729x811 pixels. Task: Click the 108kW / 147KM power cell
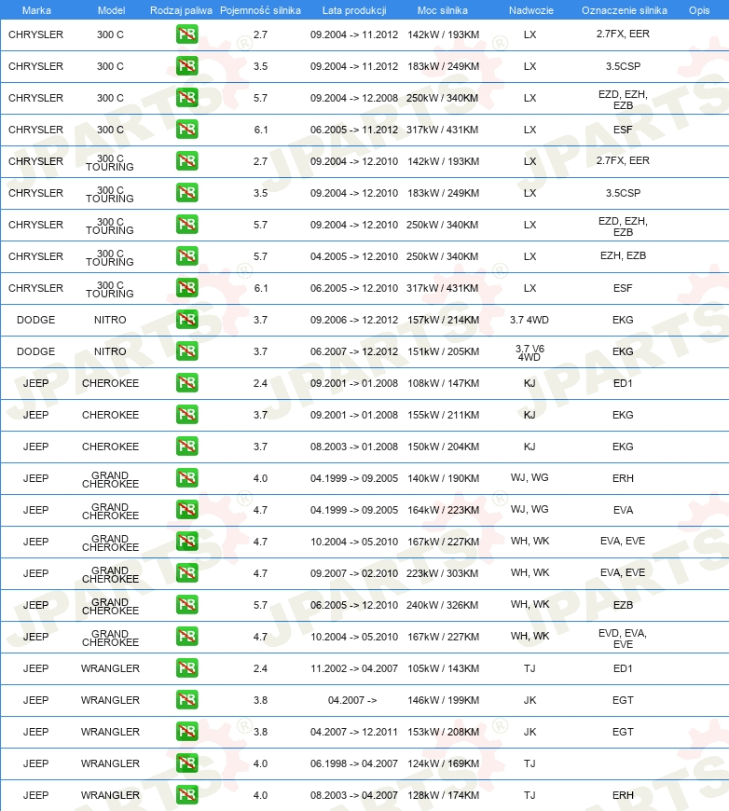[444, 383]
